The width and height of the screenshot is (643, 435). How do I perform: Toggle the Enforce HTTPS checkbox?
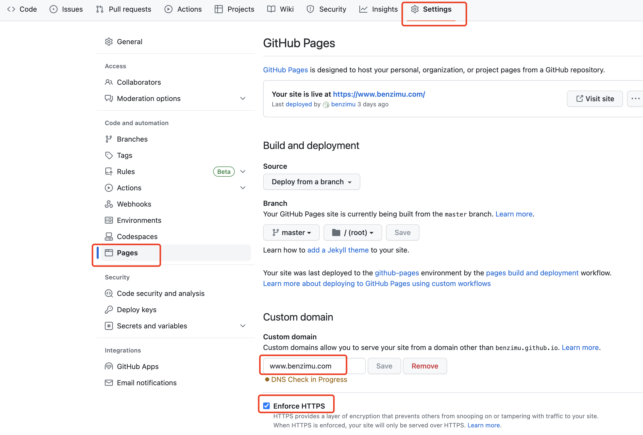pos(266,406)
